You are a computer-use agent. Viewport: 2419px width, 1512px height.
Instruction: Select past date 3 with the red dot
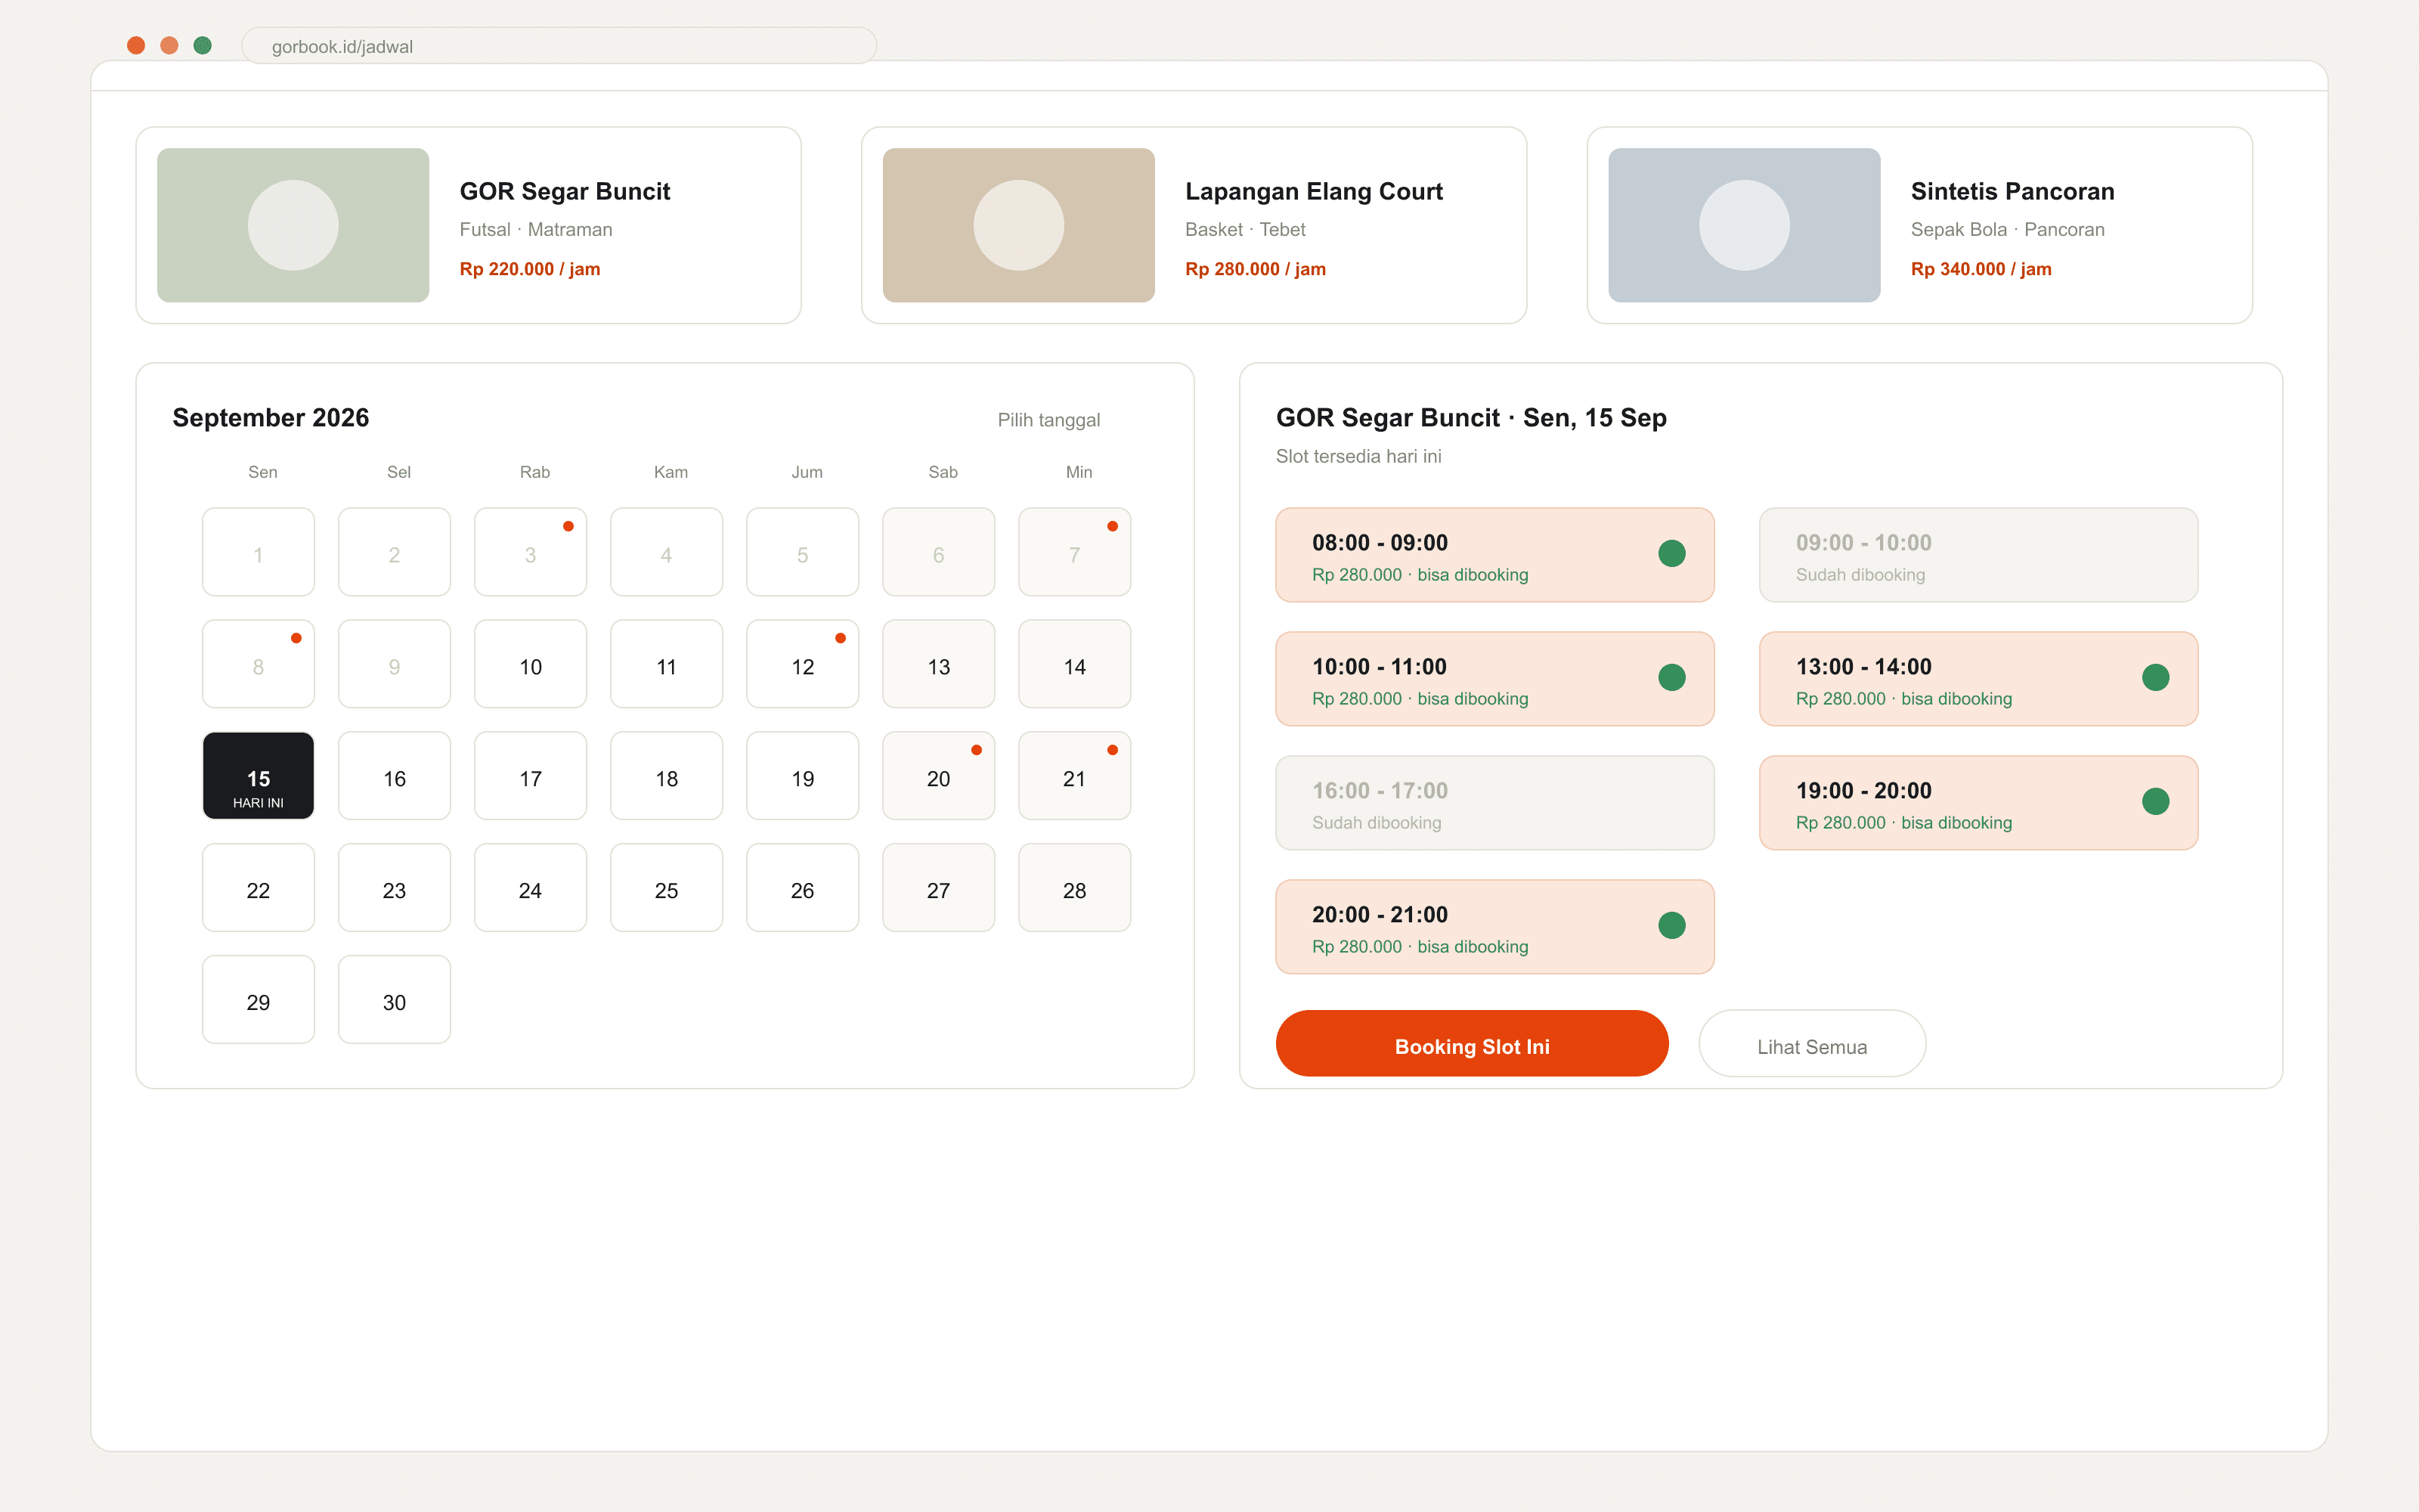click(531, 552)
